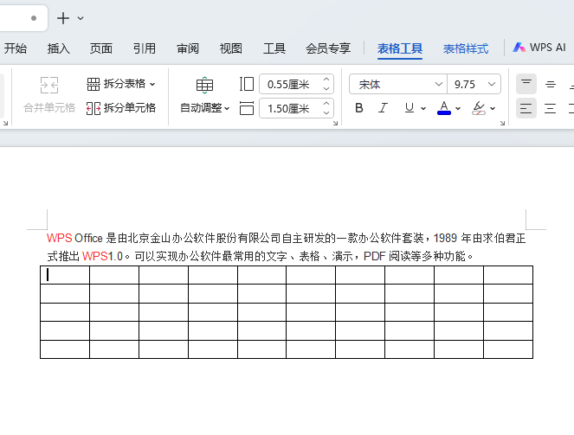The image size is (574, 435).
Task: Click the AutoFit (自动调整) table icon
Action: tap(204, 85)
